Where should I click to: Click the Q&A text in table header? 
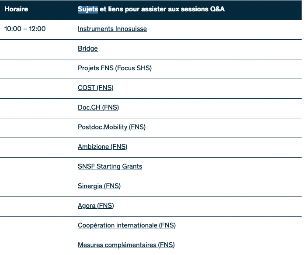point(217,9)
